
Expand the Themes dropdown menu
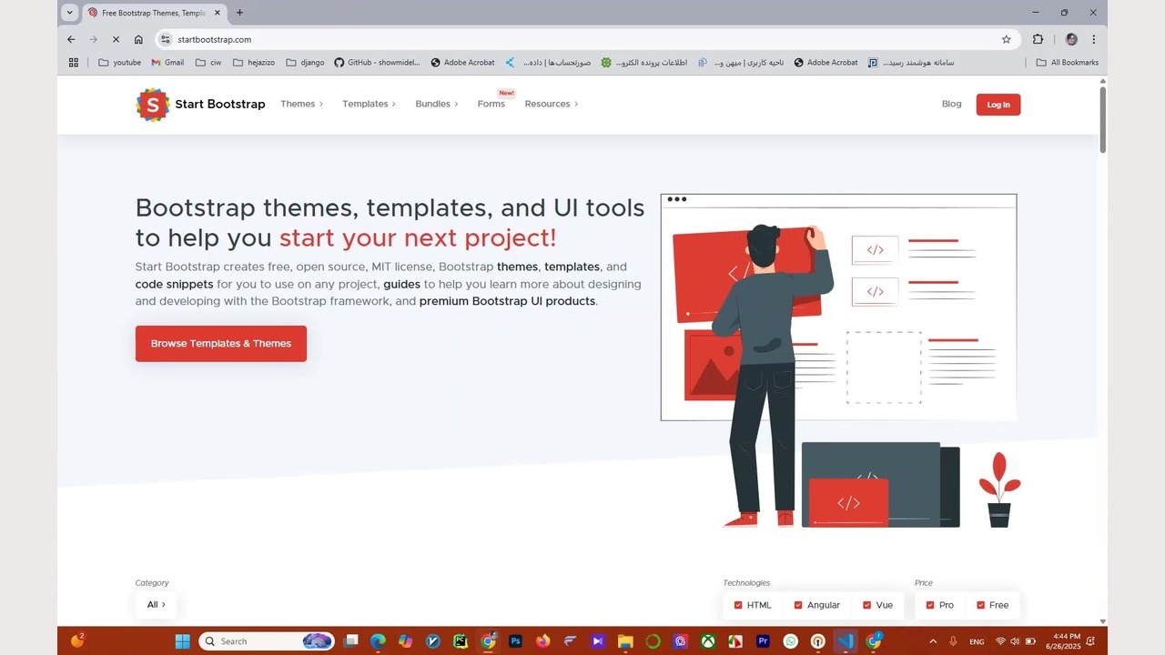(301, 104)
